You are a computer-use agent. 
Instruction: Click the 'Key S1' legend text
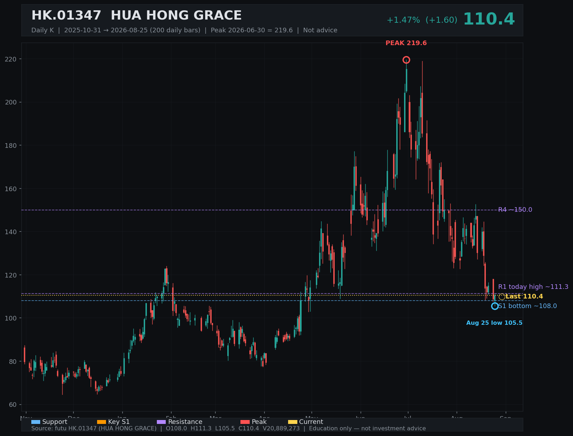coord(119,422)
